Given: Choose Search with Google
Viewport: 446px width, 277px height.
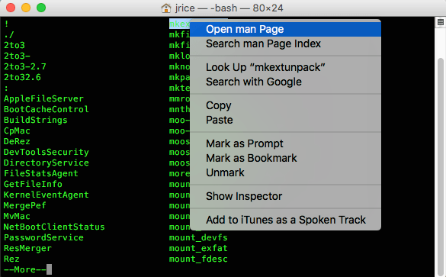Looking at the screenshot, I should coord(285,82).
